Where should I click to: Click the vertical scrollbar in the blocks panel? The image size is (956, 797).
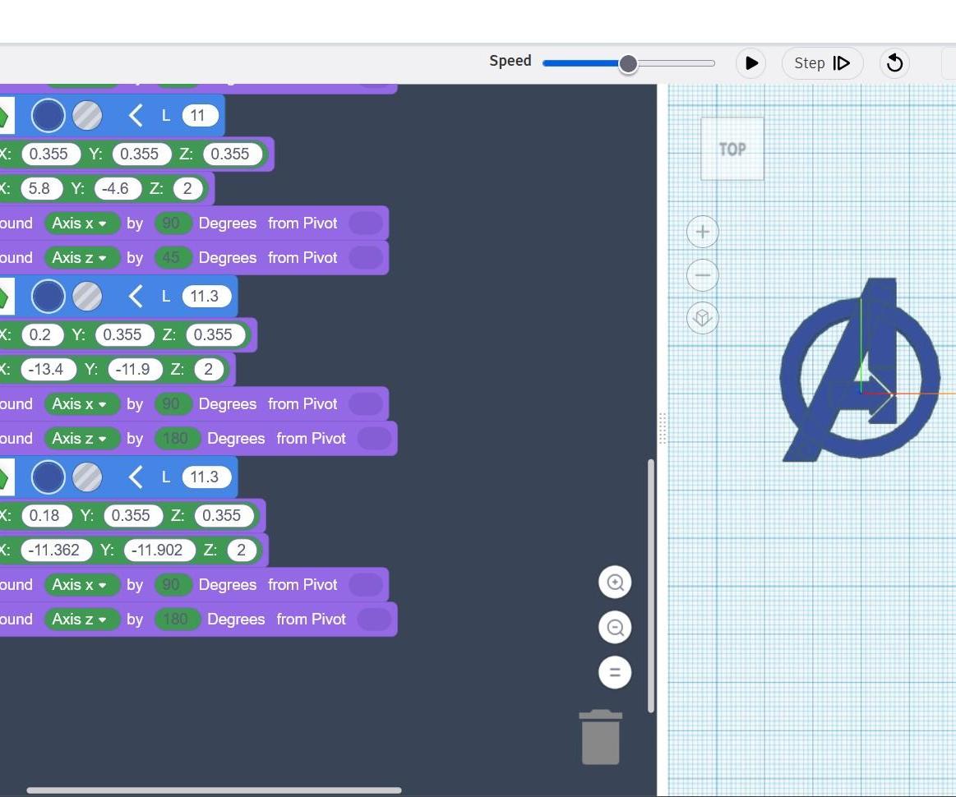coord(650,583)
